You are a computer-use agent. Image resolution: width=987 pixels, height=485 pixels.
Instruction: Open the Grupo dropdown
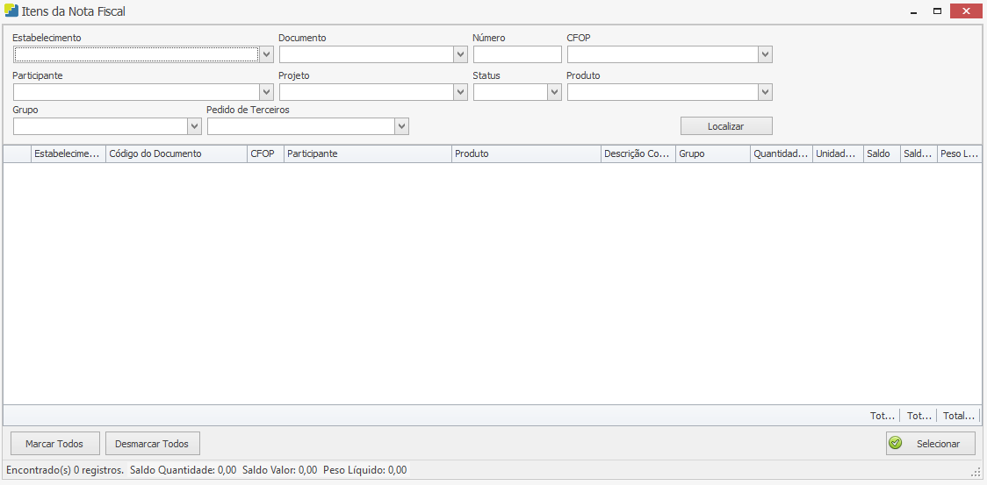point(195,126)
